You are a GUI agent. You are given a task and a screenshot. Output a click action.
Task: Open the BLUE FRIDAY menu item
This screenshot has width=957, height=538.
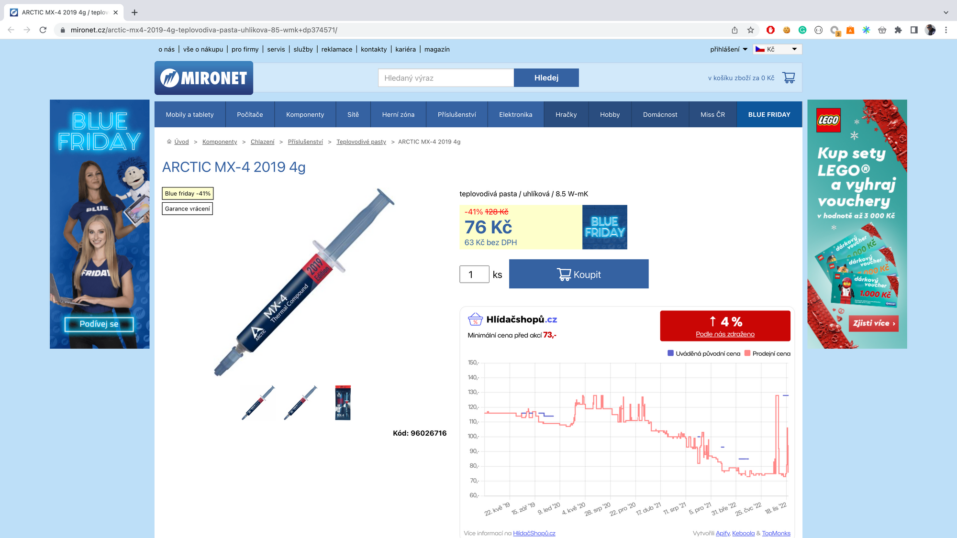[769, 115]
